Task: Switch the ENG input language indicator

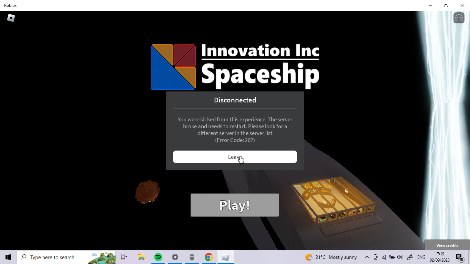Action: click(x=421, y=257)
